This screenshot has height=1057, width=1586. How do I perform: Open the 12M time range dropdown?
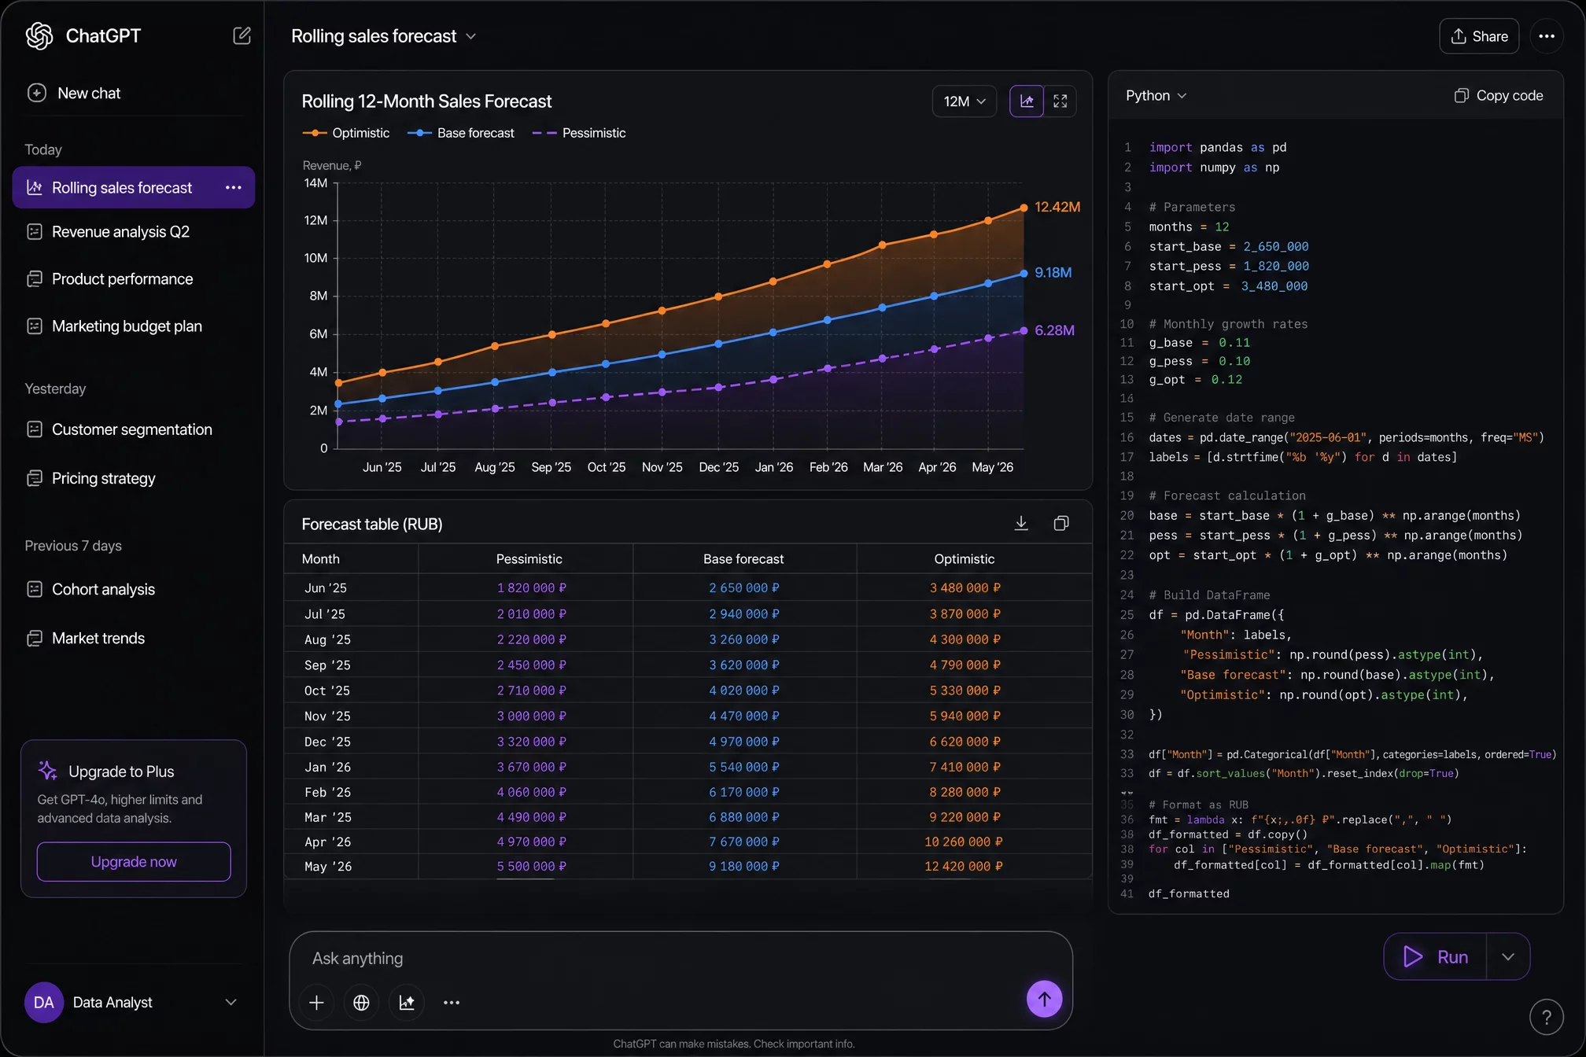965,101
